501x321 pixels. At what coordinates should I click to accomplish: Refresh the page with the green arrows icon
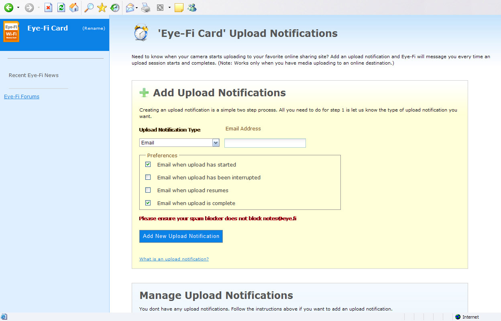61,7
